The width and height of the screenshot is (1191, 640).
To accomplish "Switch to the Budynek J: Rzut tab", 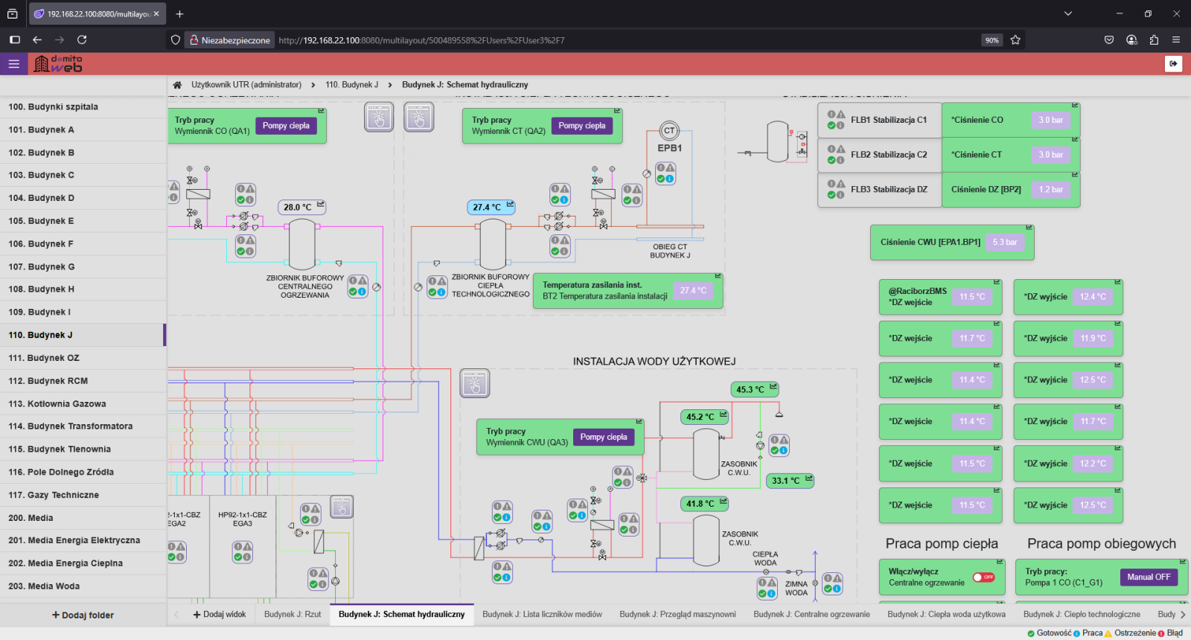I will (x=293, y=615).
